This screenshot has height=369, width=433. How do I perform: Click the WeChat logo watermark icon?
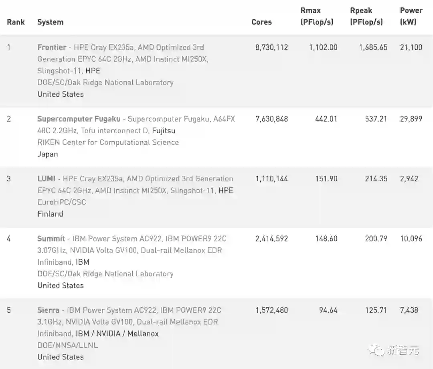coord(376,350)
